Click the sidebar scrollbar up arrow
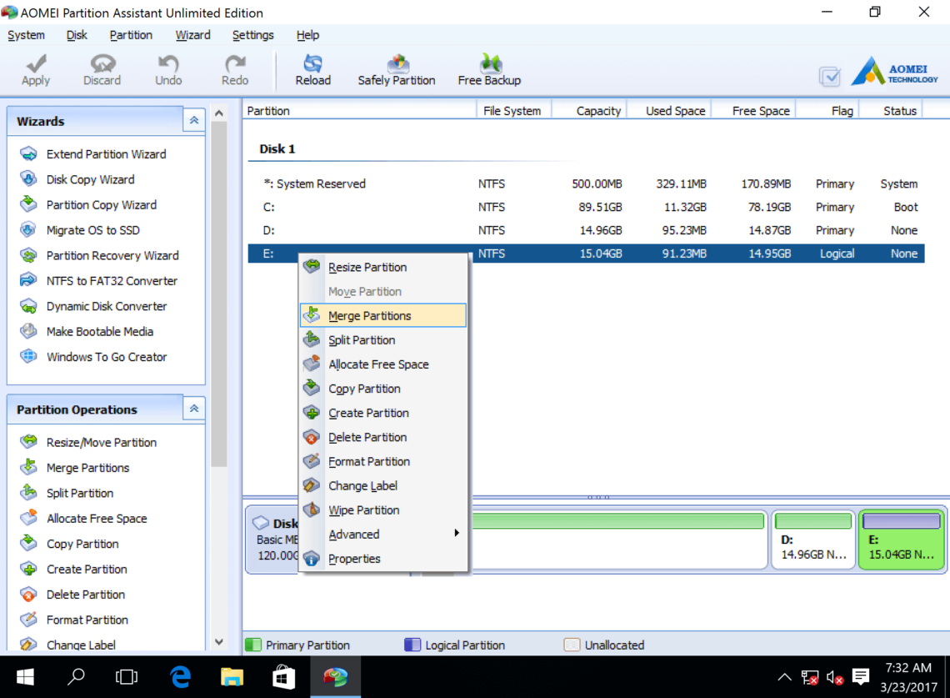950x698 pixels. point(218,113)
